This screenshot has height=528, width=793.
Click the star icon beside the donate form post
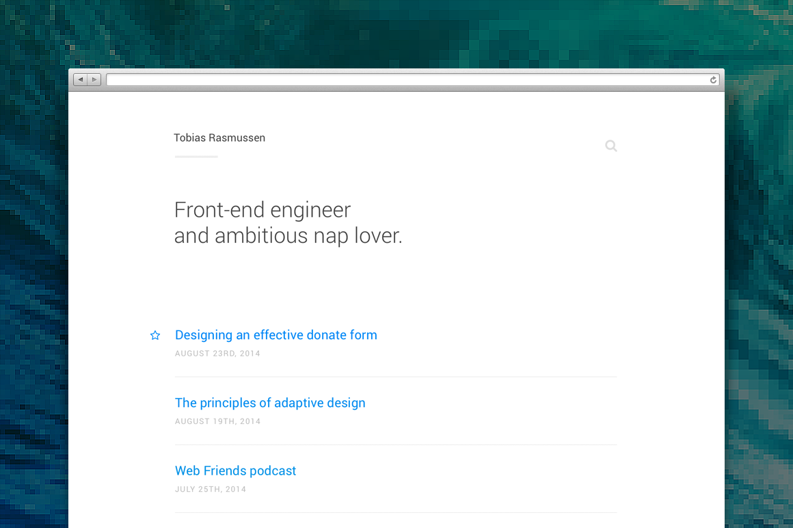click(155, 335)
